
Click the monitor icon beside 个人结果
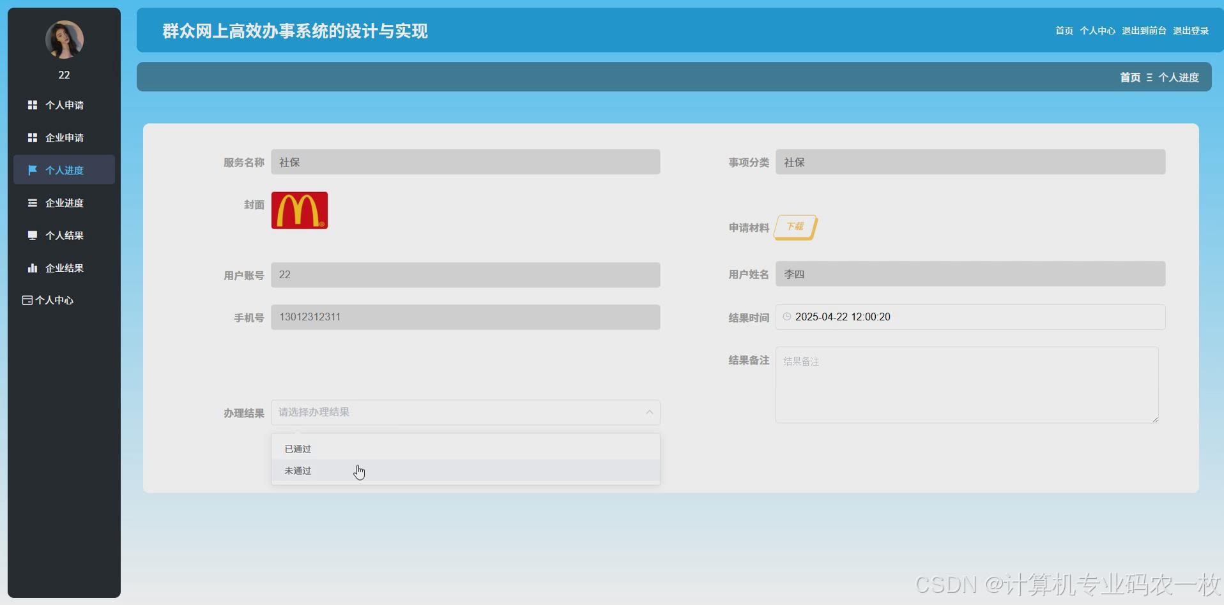click(33, 235)
